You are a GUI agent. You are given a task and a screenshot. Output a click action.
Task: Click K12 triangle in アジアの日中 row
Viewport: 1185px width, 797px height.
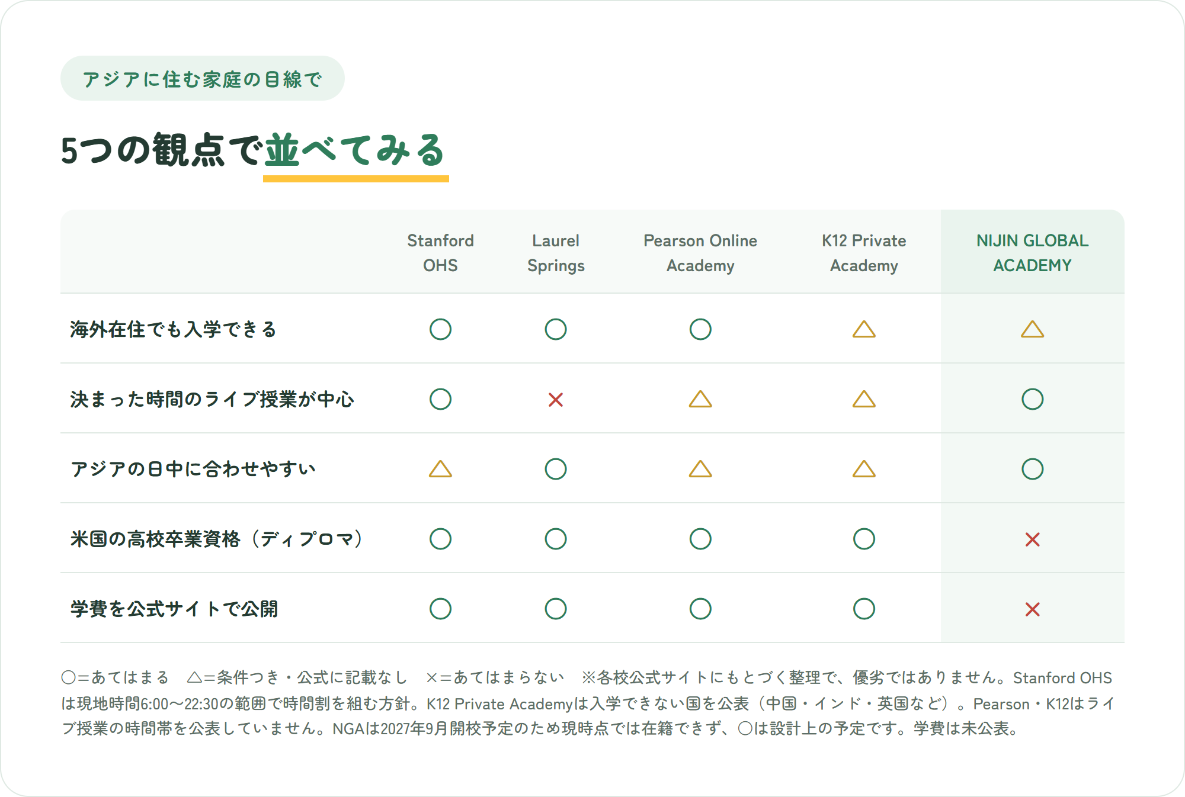coord(864,469)
